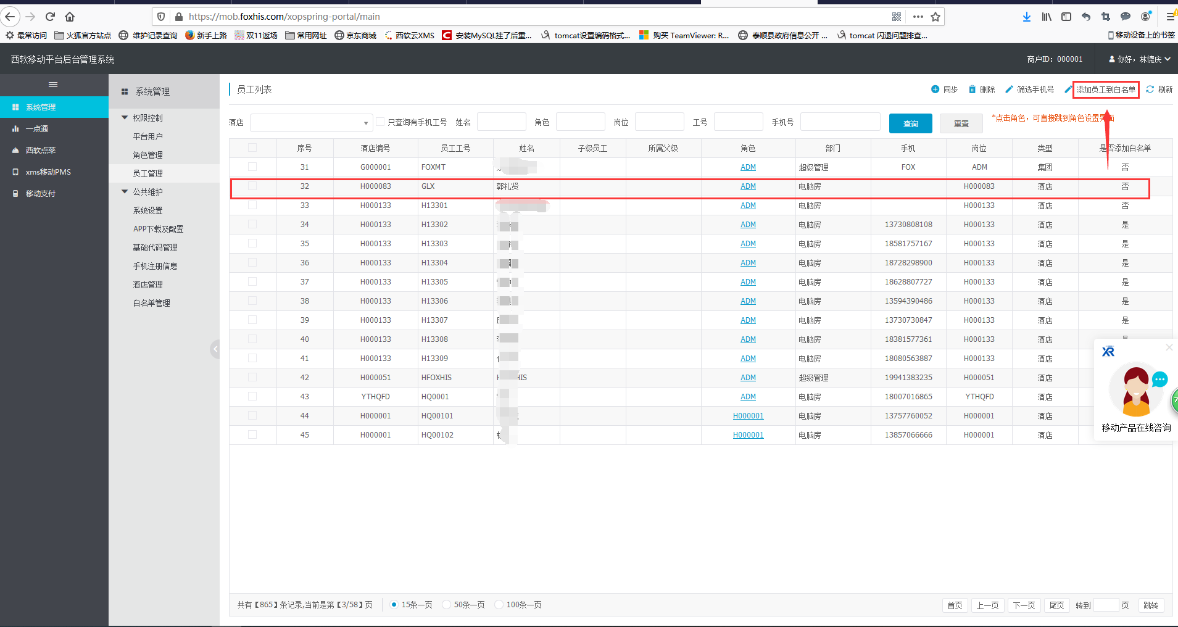Screen dimensions: 1178x627
Task: Go back with the browser back arrow
Action: coord(10,17)
